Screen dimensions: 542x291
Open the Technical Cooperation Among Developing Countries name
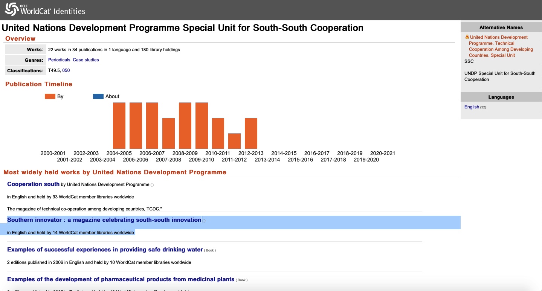(x=501, y=46)
